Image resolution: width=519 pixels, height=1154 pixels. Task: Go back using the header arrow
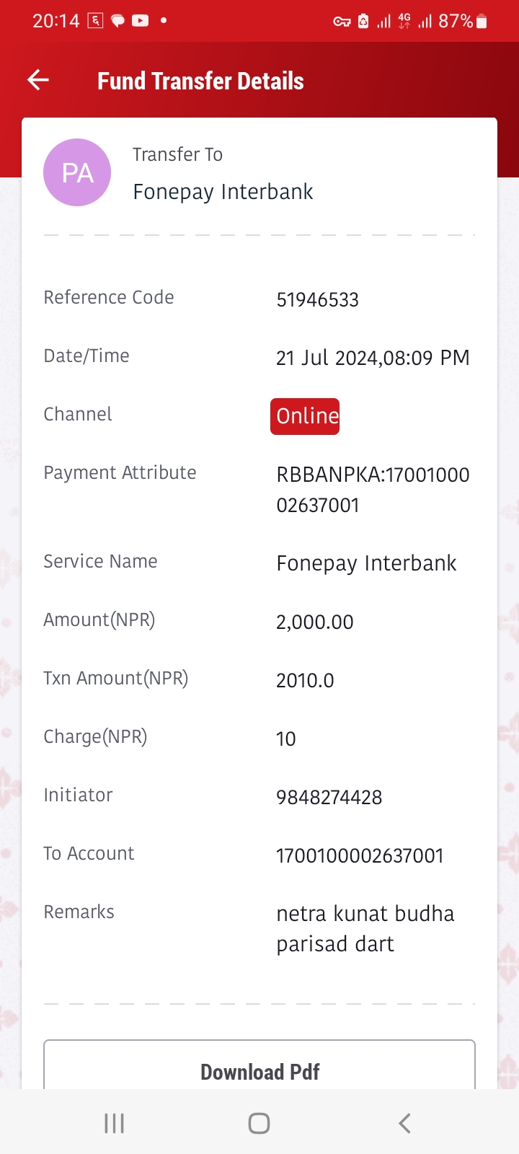(38, 80)
